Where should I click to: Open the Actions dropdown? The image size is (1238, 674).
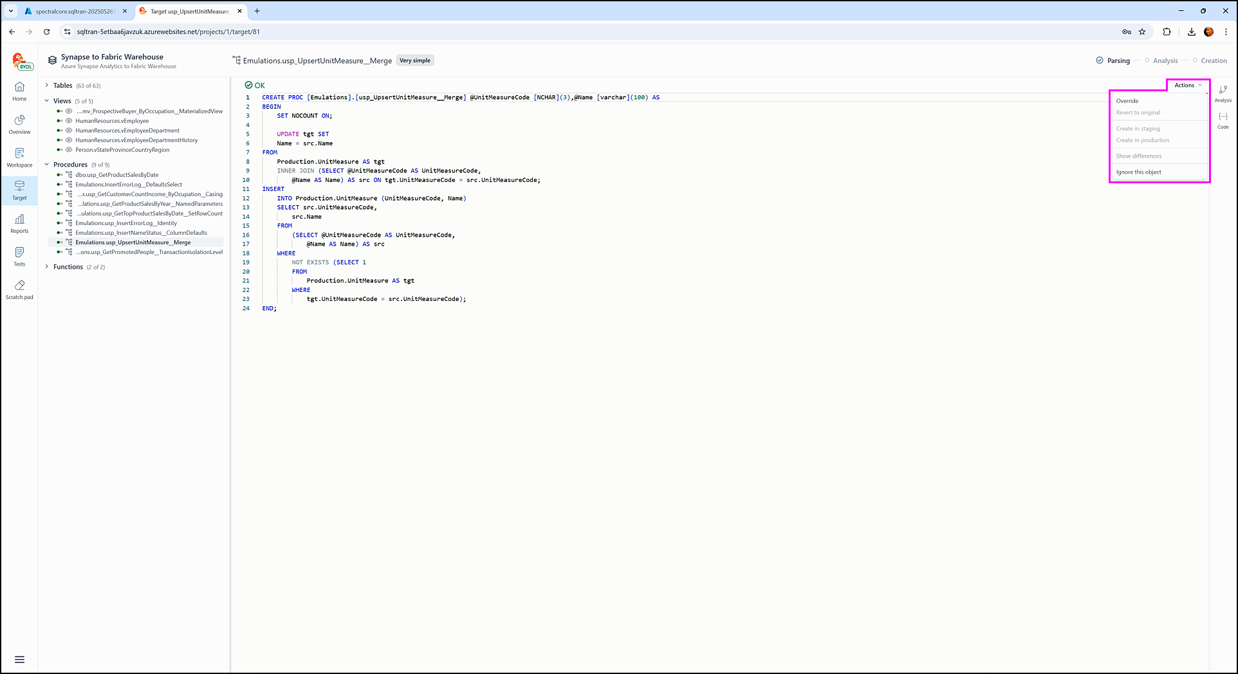[1187, 86]
